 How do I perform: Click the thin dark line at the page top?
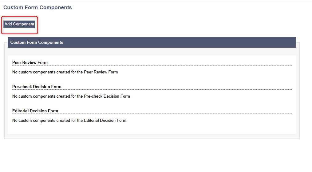pyautogui.click(x=154, y=0)
